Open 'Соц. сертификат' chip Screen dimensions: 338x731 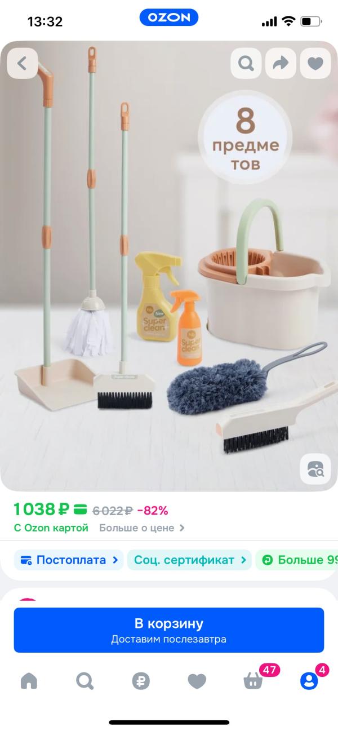coord(189,560)
